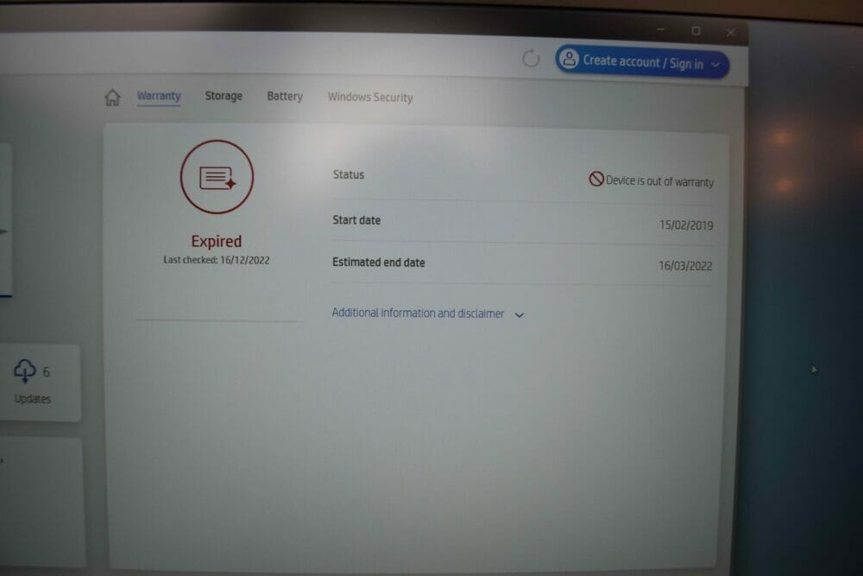Expand the sign in dropdown chevron
Screen dimensions: 863x576
coord(715,65)
